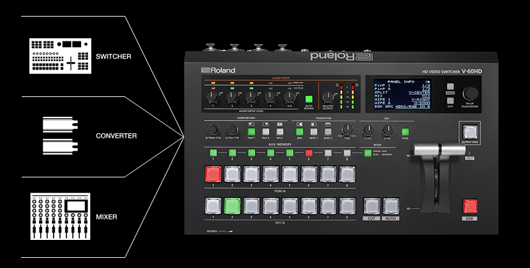Click audio input level knob 5/6
Screen dimensions: 530x268
tap(290, 97)
